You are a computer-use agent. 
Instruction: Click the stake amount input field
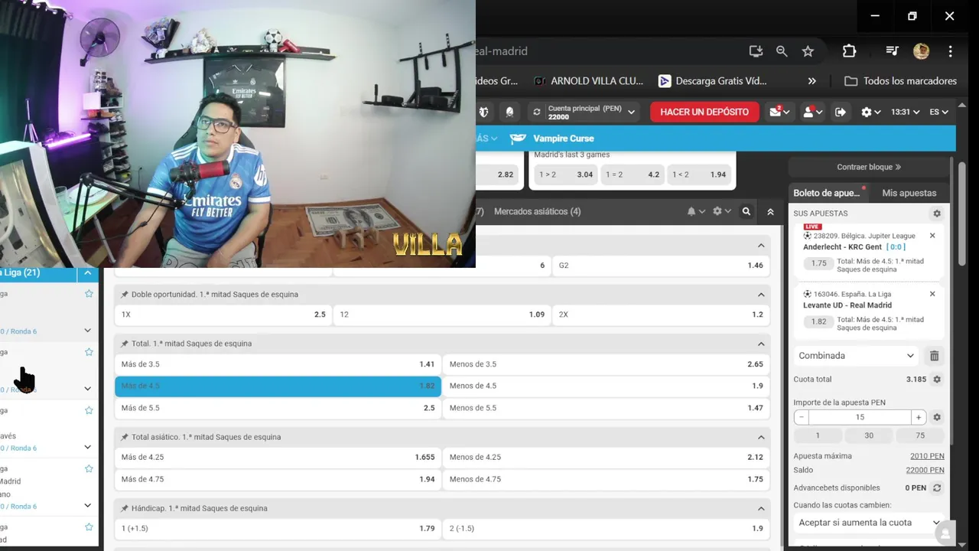(x=860, y=417)
